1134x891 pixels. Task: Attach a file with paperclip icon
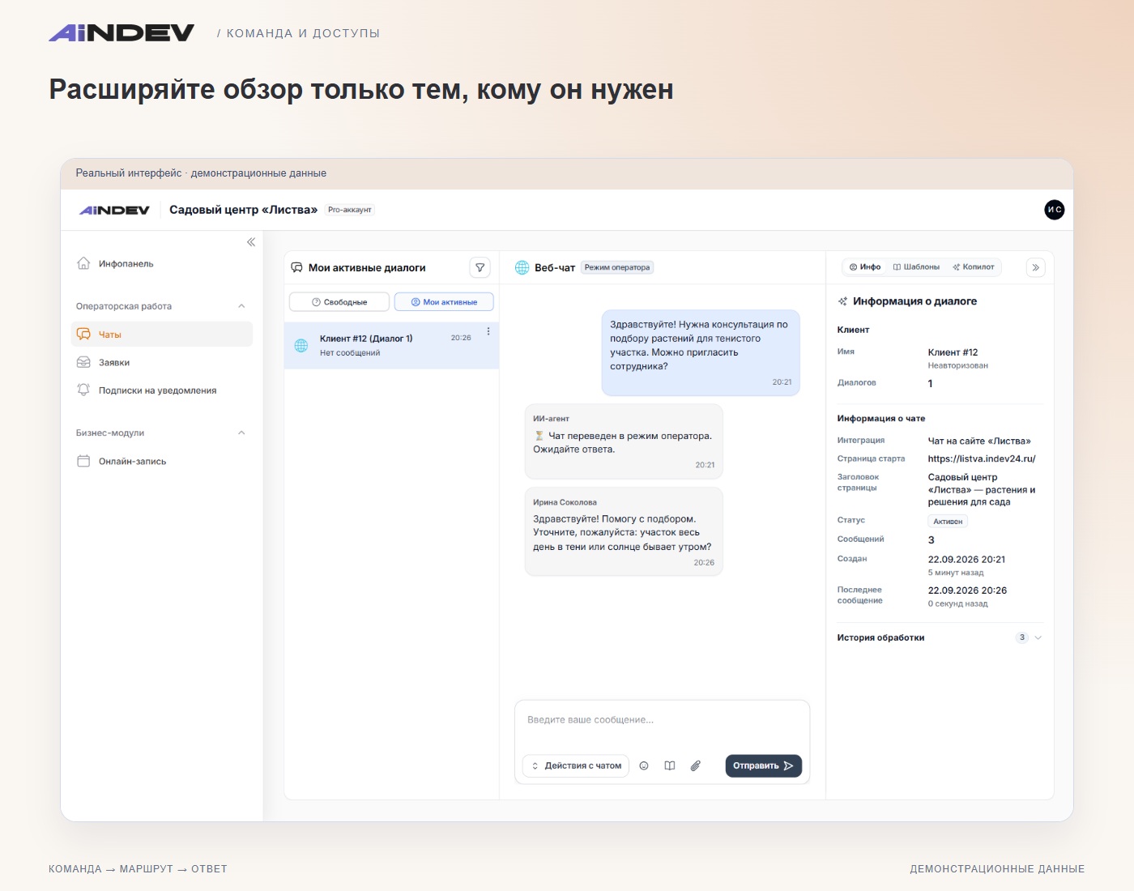pyautogui.click(x=695, y=765)
